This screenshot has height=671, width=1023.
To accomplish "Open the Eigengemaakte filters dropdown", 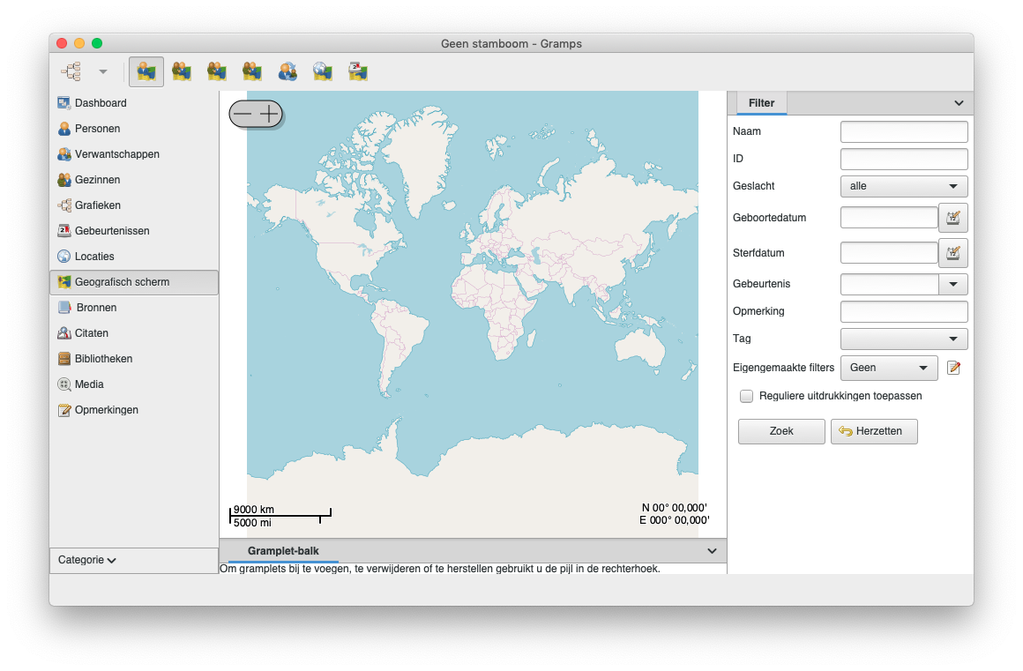I will pyautogui.click(x=888, y=368).
